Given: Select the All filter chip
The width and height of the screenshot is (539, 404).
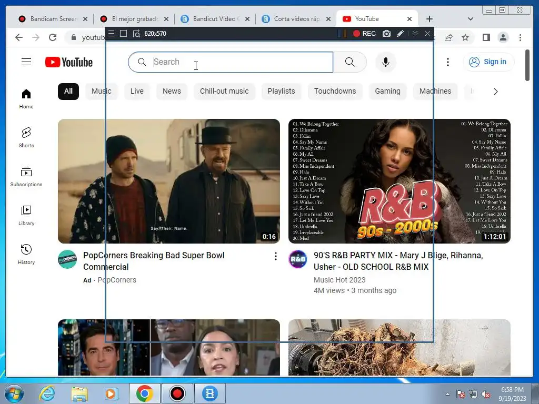Looking at the screenshot, I should click(68, 92).
